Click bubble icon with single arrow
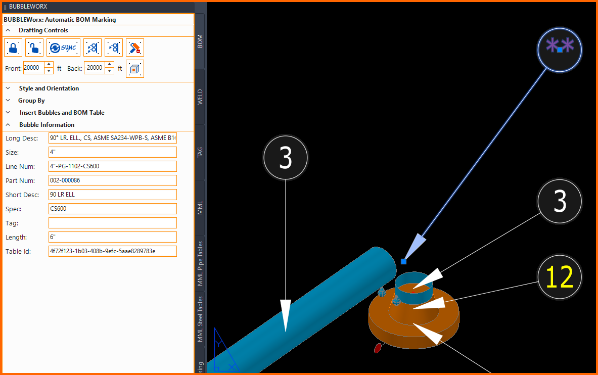Viewport: 598px width, 375px height. tap(114, 48)
